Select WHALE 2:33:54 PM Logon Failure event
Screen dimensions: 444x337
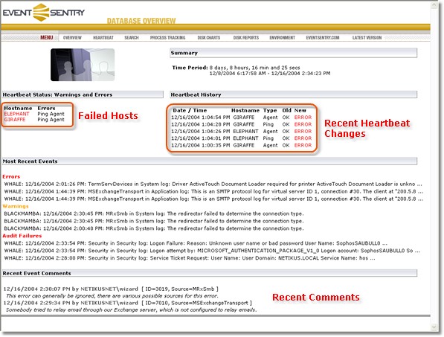coord(196,243)
